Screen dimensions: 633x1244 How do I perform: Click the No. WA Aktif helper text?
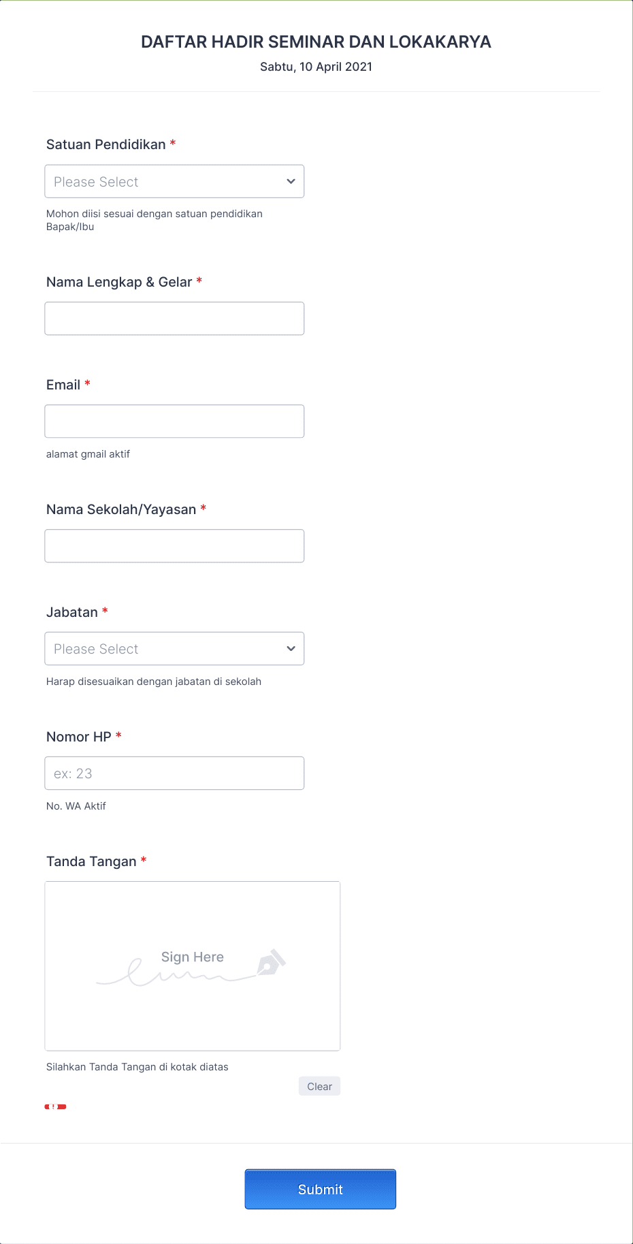[x=76, y=806]
